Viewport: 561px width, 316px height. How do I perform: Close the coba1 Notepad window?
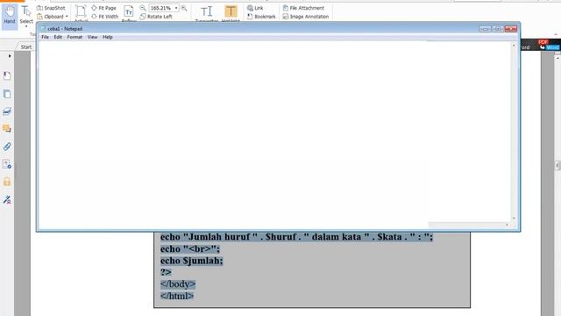[510, 29]
